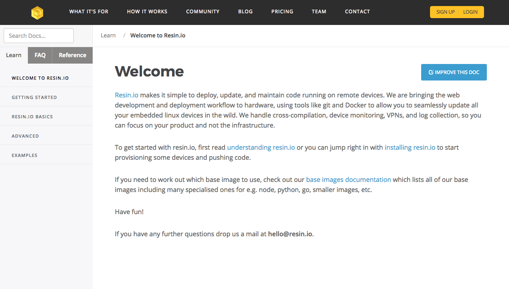Open the understanding resin.io link
Viewport: 509px width, 289px height.
(x=261, y=147)
